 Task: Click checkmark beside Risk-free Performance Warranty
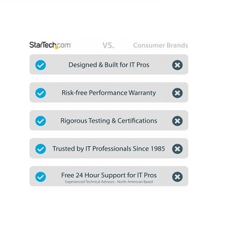[41, 93]
